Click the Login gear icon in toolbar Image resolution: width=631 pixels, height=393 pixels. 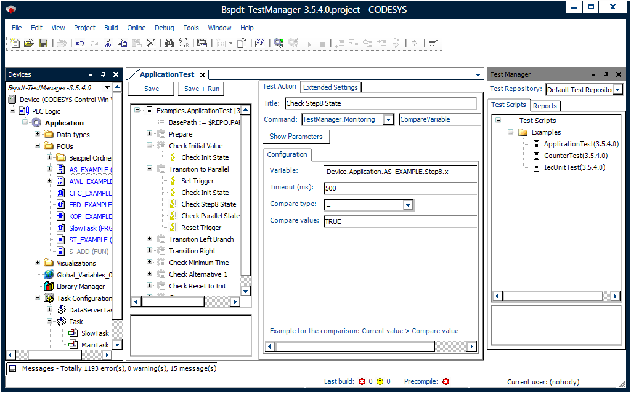coord(279,43)
